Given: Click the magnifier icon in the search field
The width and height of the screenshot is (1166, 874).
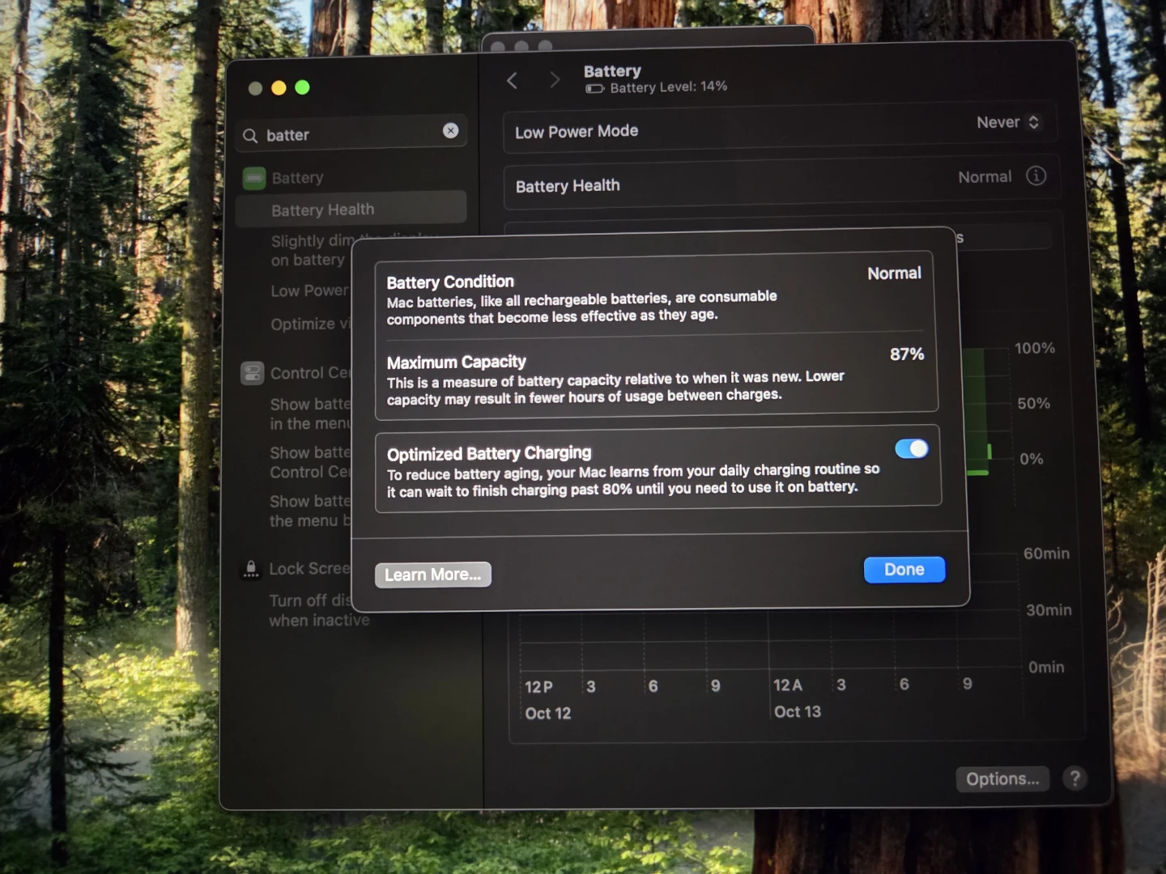Looking at the screenshot, I should 250,136.
